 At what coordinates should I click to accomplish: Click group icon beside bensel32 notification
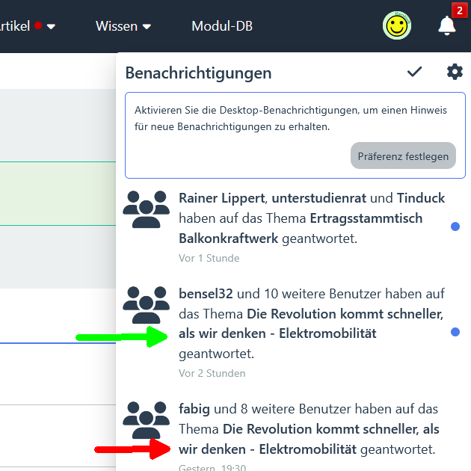pos(146,304)
